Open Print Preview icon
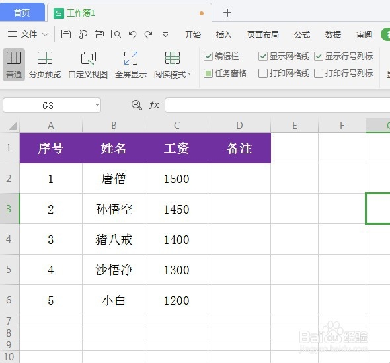 (x=116, y=34)
